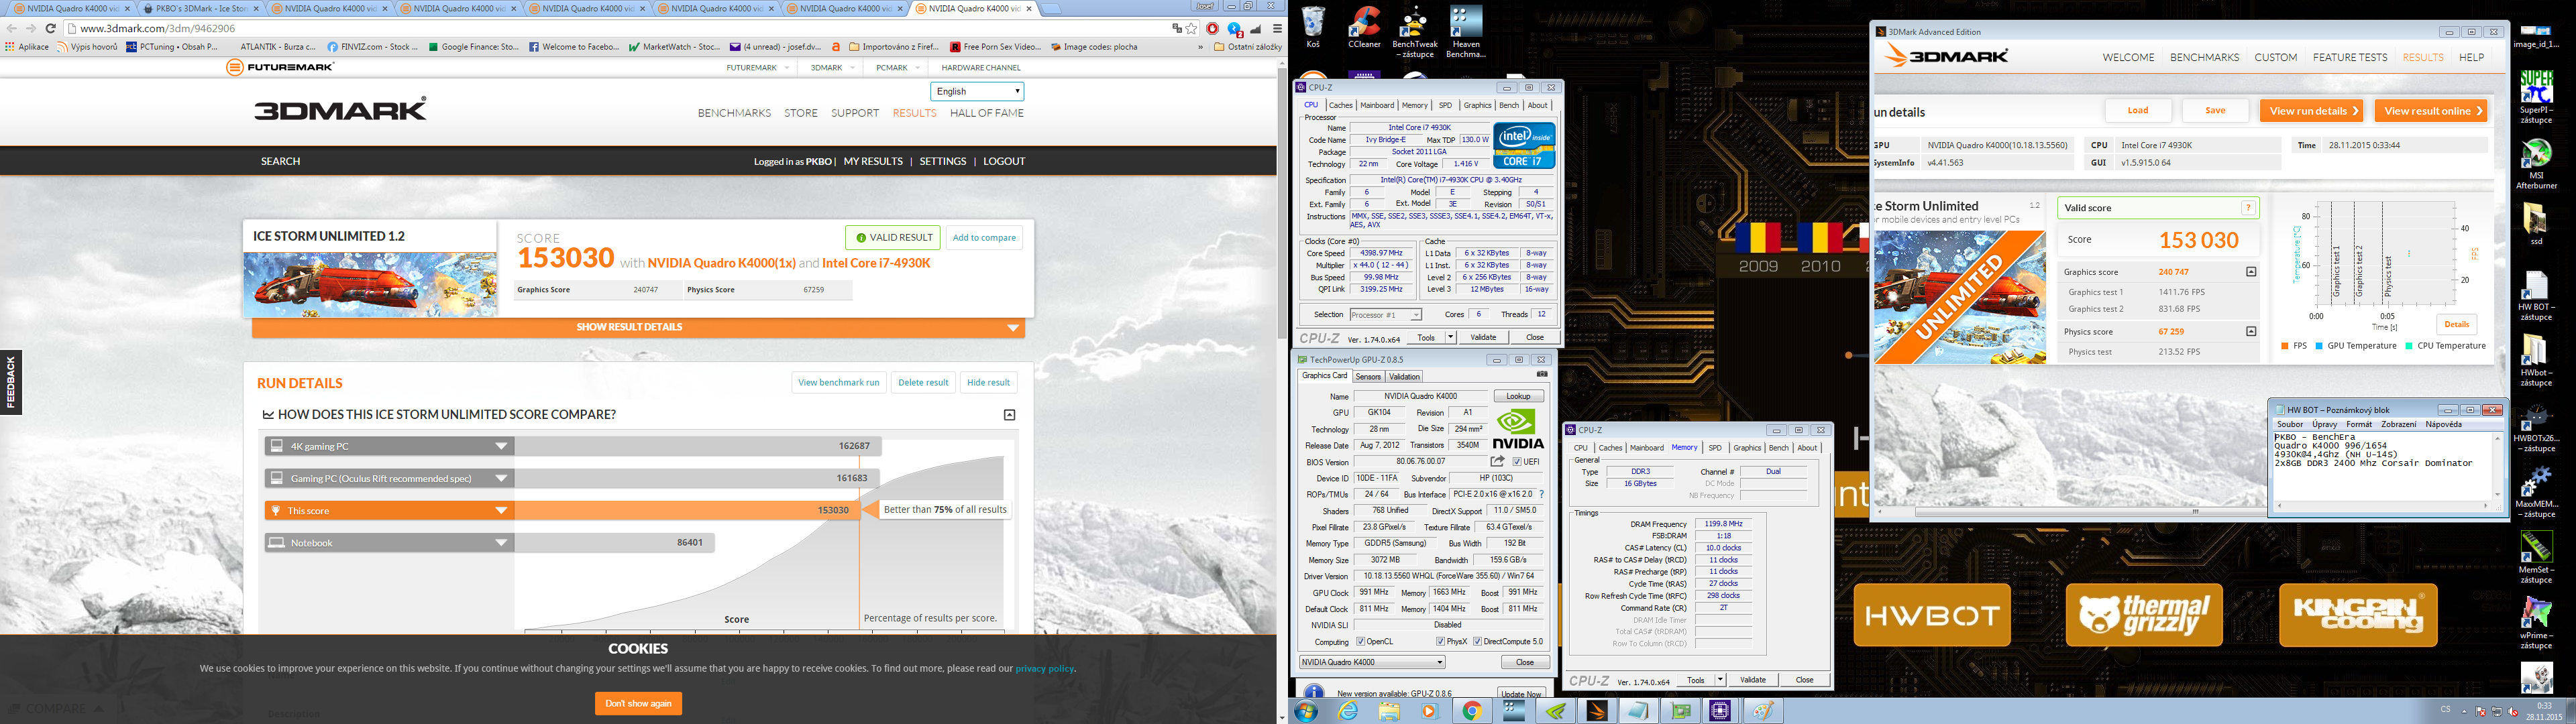Expand SHOW RESULT DETAILS bar
The image size is (2576, 724).
point(638,327)
